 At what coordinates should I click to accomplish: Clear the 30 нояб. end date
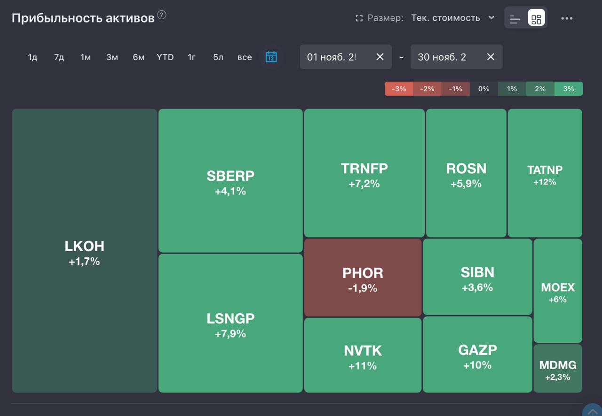[x=491, y=57]
